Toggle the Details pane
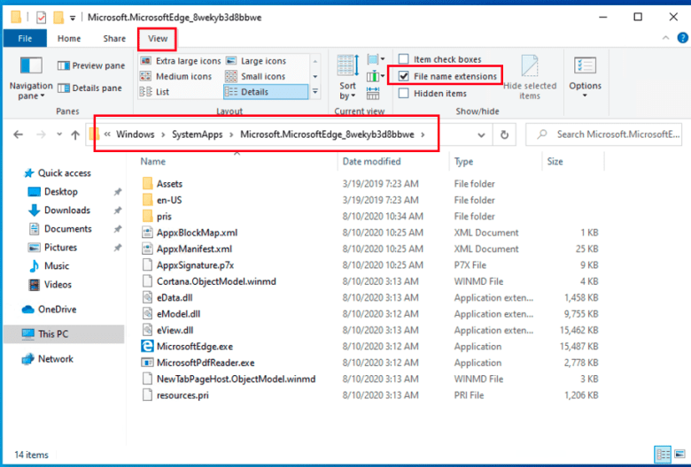The height and width of the screenshot is (467, 691). point(89,88)
